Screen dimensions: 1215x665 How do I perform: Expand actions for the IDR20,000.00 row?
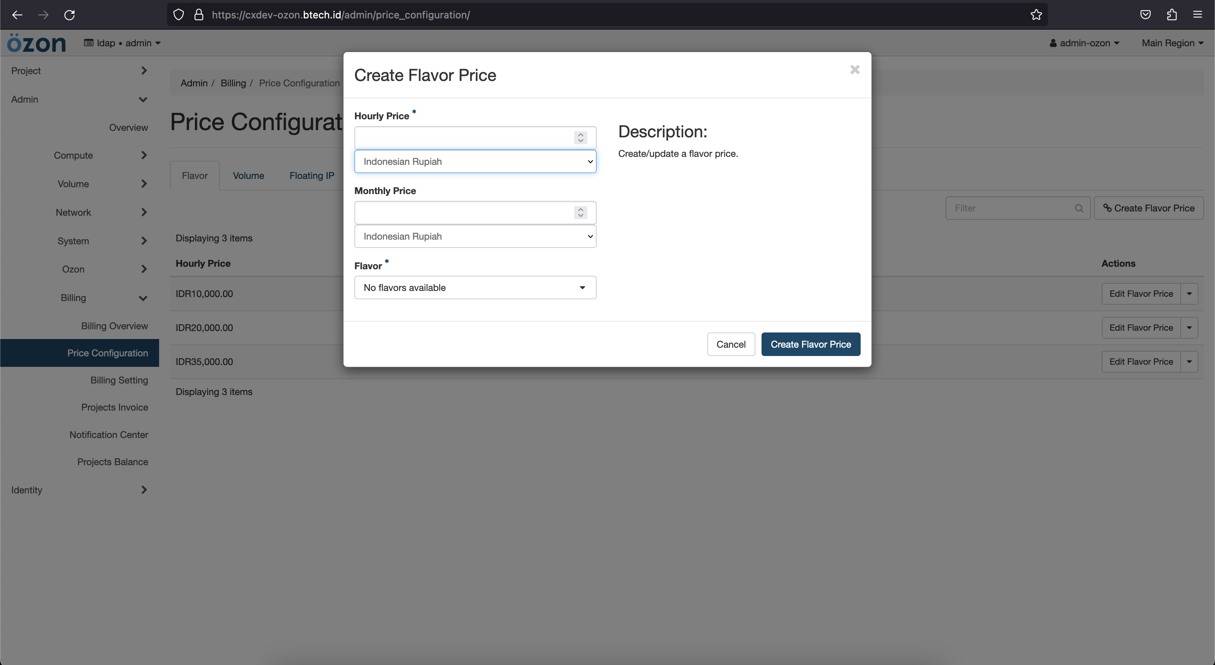1189,327
